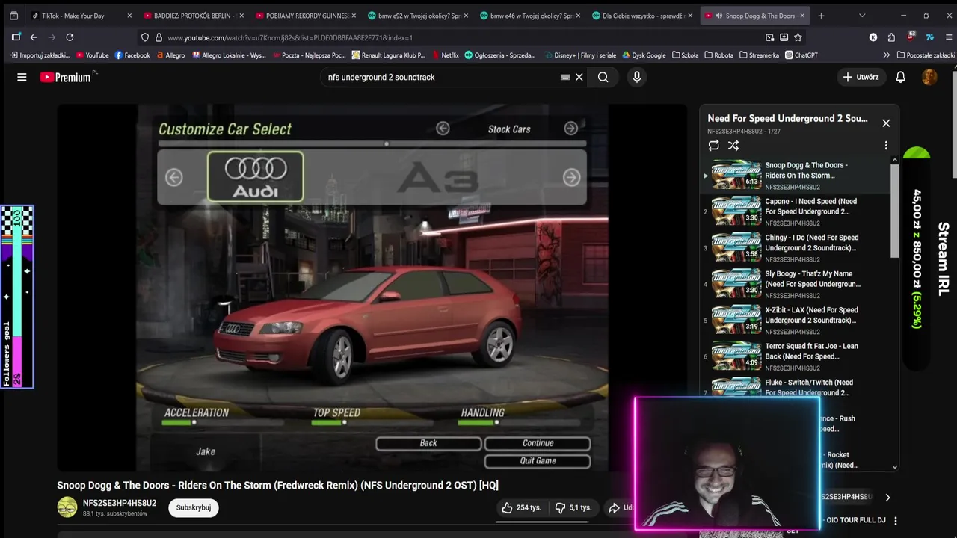Open the account avatar menu
Image resolution: width=957 pixels, height=538 pixels.
[x=929, y=77]
